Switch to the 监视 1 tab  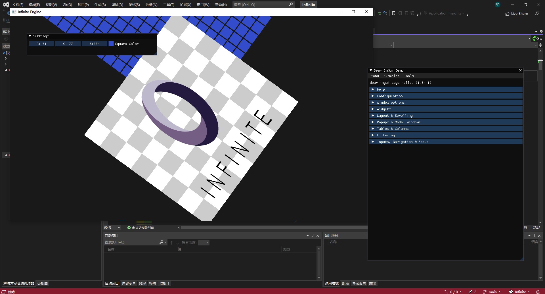[x=164, y=283]
